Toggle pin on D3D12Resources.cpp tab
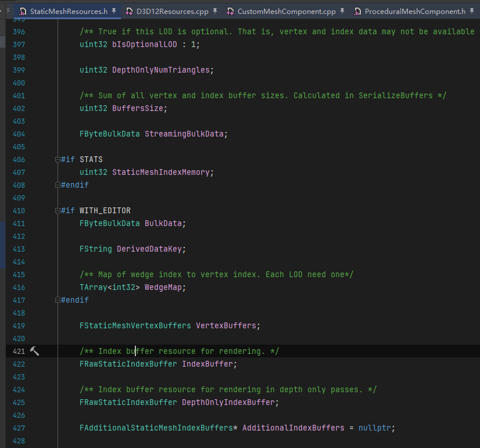The height and width of the screenshot is (448, 480). (x=215, y=11)
